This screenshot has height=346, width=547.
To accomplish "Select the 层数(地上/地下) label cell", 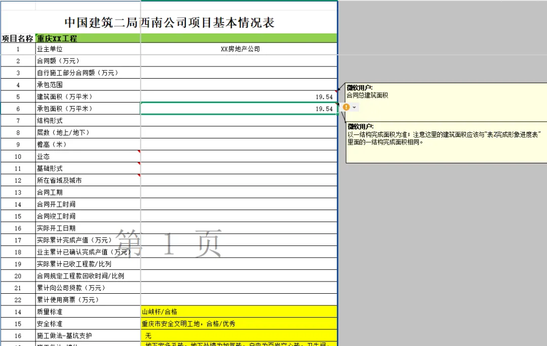I will point(88,132).
